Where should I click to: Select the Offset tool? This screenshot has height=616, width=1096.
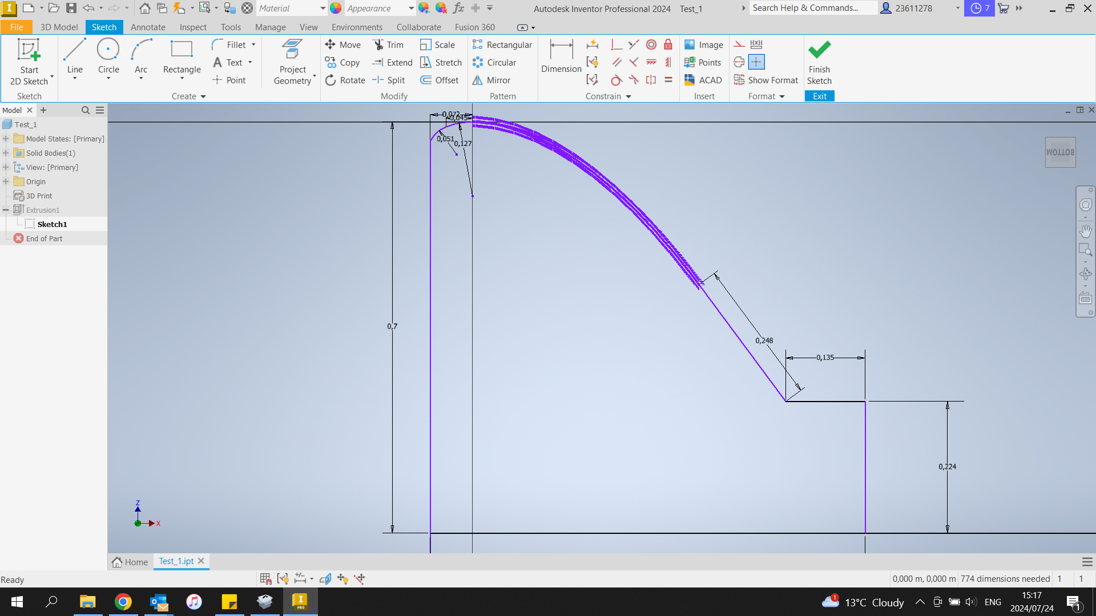pos(440,80)
